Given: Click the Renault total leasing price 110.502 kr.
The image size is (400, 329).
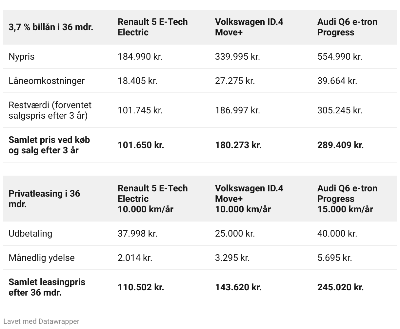Looking at the screenshot, I should pos(141,287).
